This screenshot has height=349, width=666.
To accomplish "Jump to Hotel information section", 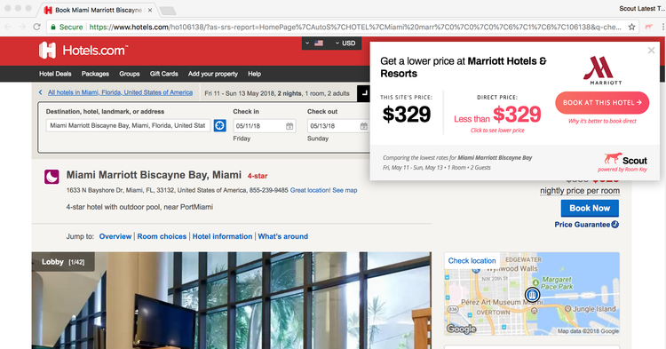I will tap(222, 236).
